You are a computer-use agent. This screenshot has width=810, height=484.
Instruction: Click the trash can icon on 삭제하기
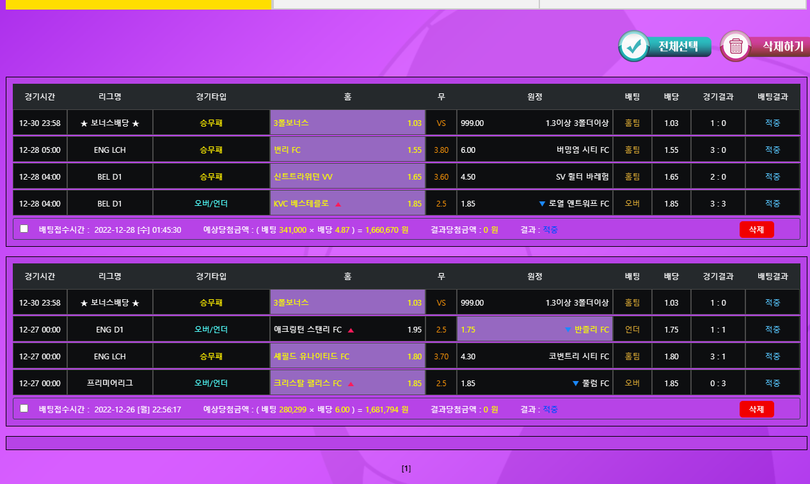pos(736,46)
